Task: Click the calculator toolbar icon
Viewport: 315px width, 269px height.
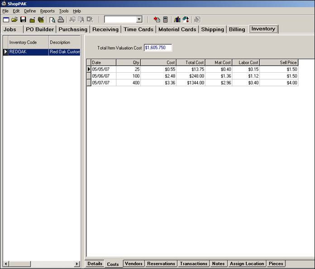Action: (166, 19)
